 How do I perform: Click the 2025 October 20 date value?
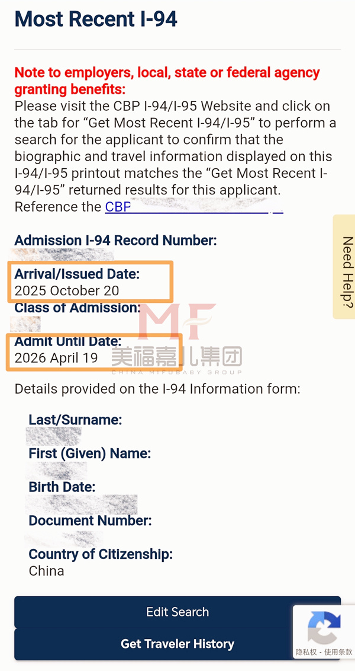click(67, 290)
